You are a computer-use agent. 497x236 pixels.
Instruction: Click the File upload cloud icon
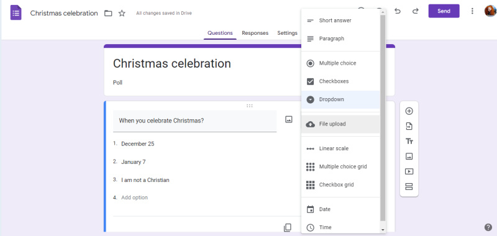pyautogui.click(x=310, y=124)
